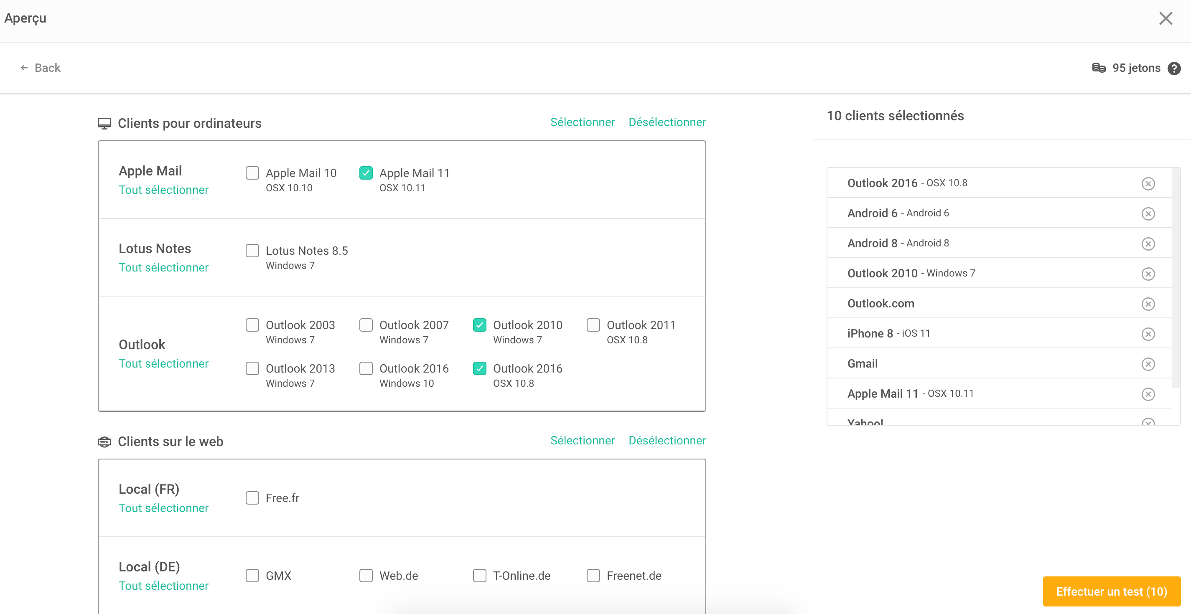Click the Aperçu title text
Screen dimensions: 1191x614
point(25,18)
